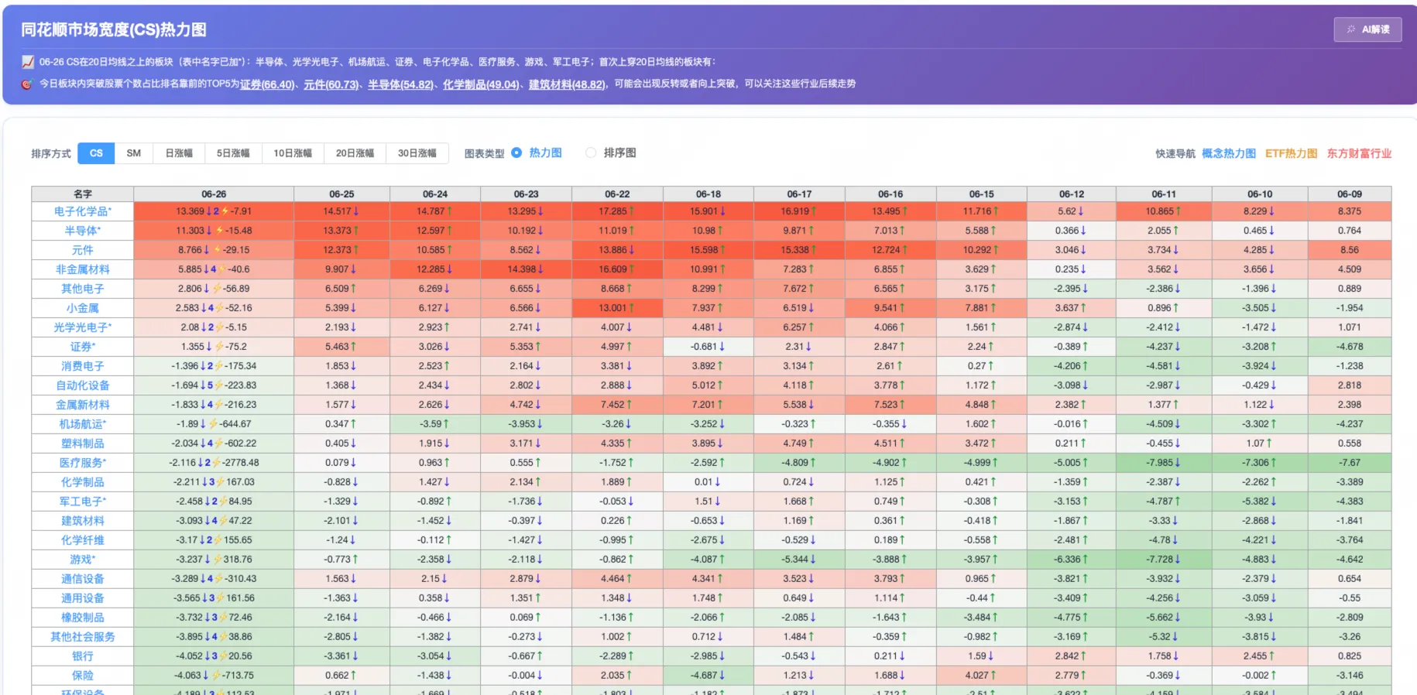Open the 金属新材料 row name
The width and height of the screenshot is (1417, 695).
[x=83, y=405]
